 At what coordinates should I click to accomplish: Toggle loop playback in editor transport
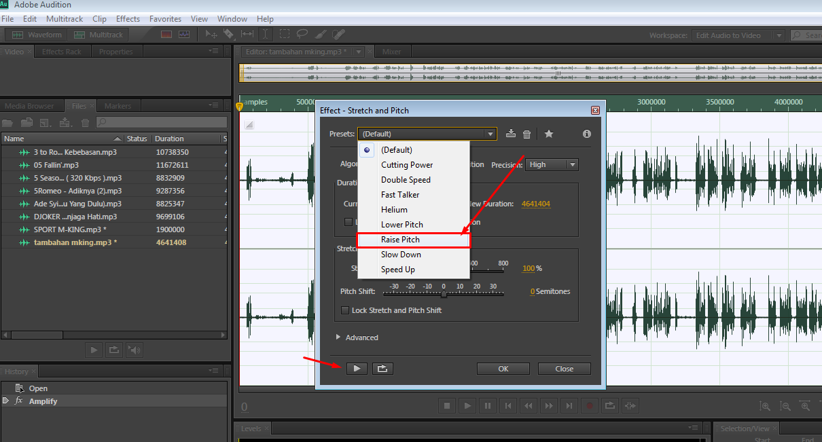[610, 406]
